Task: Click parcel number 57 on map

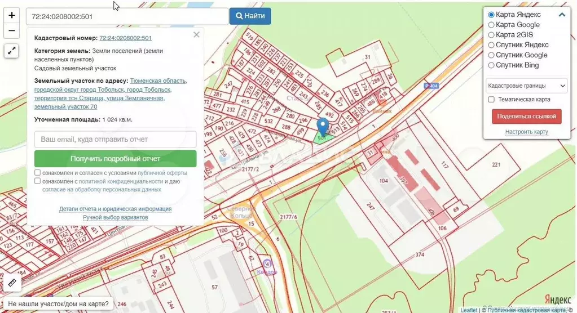Action: point(214,287)
